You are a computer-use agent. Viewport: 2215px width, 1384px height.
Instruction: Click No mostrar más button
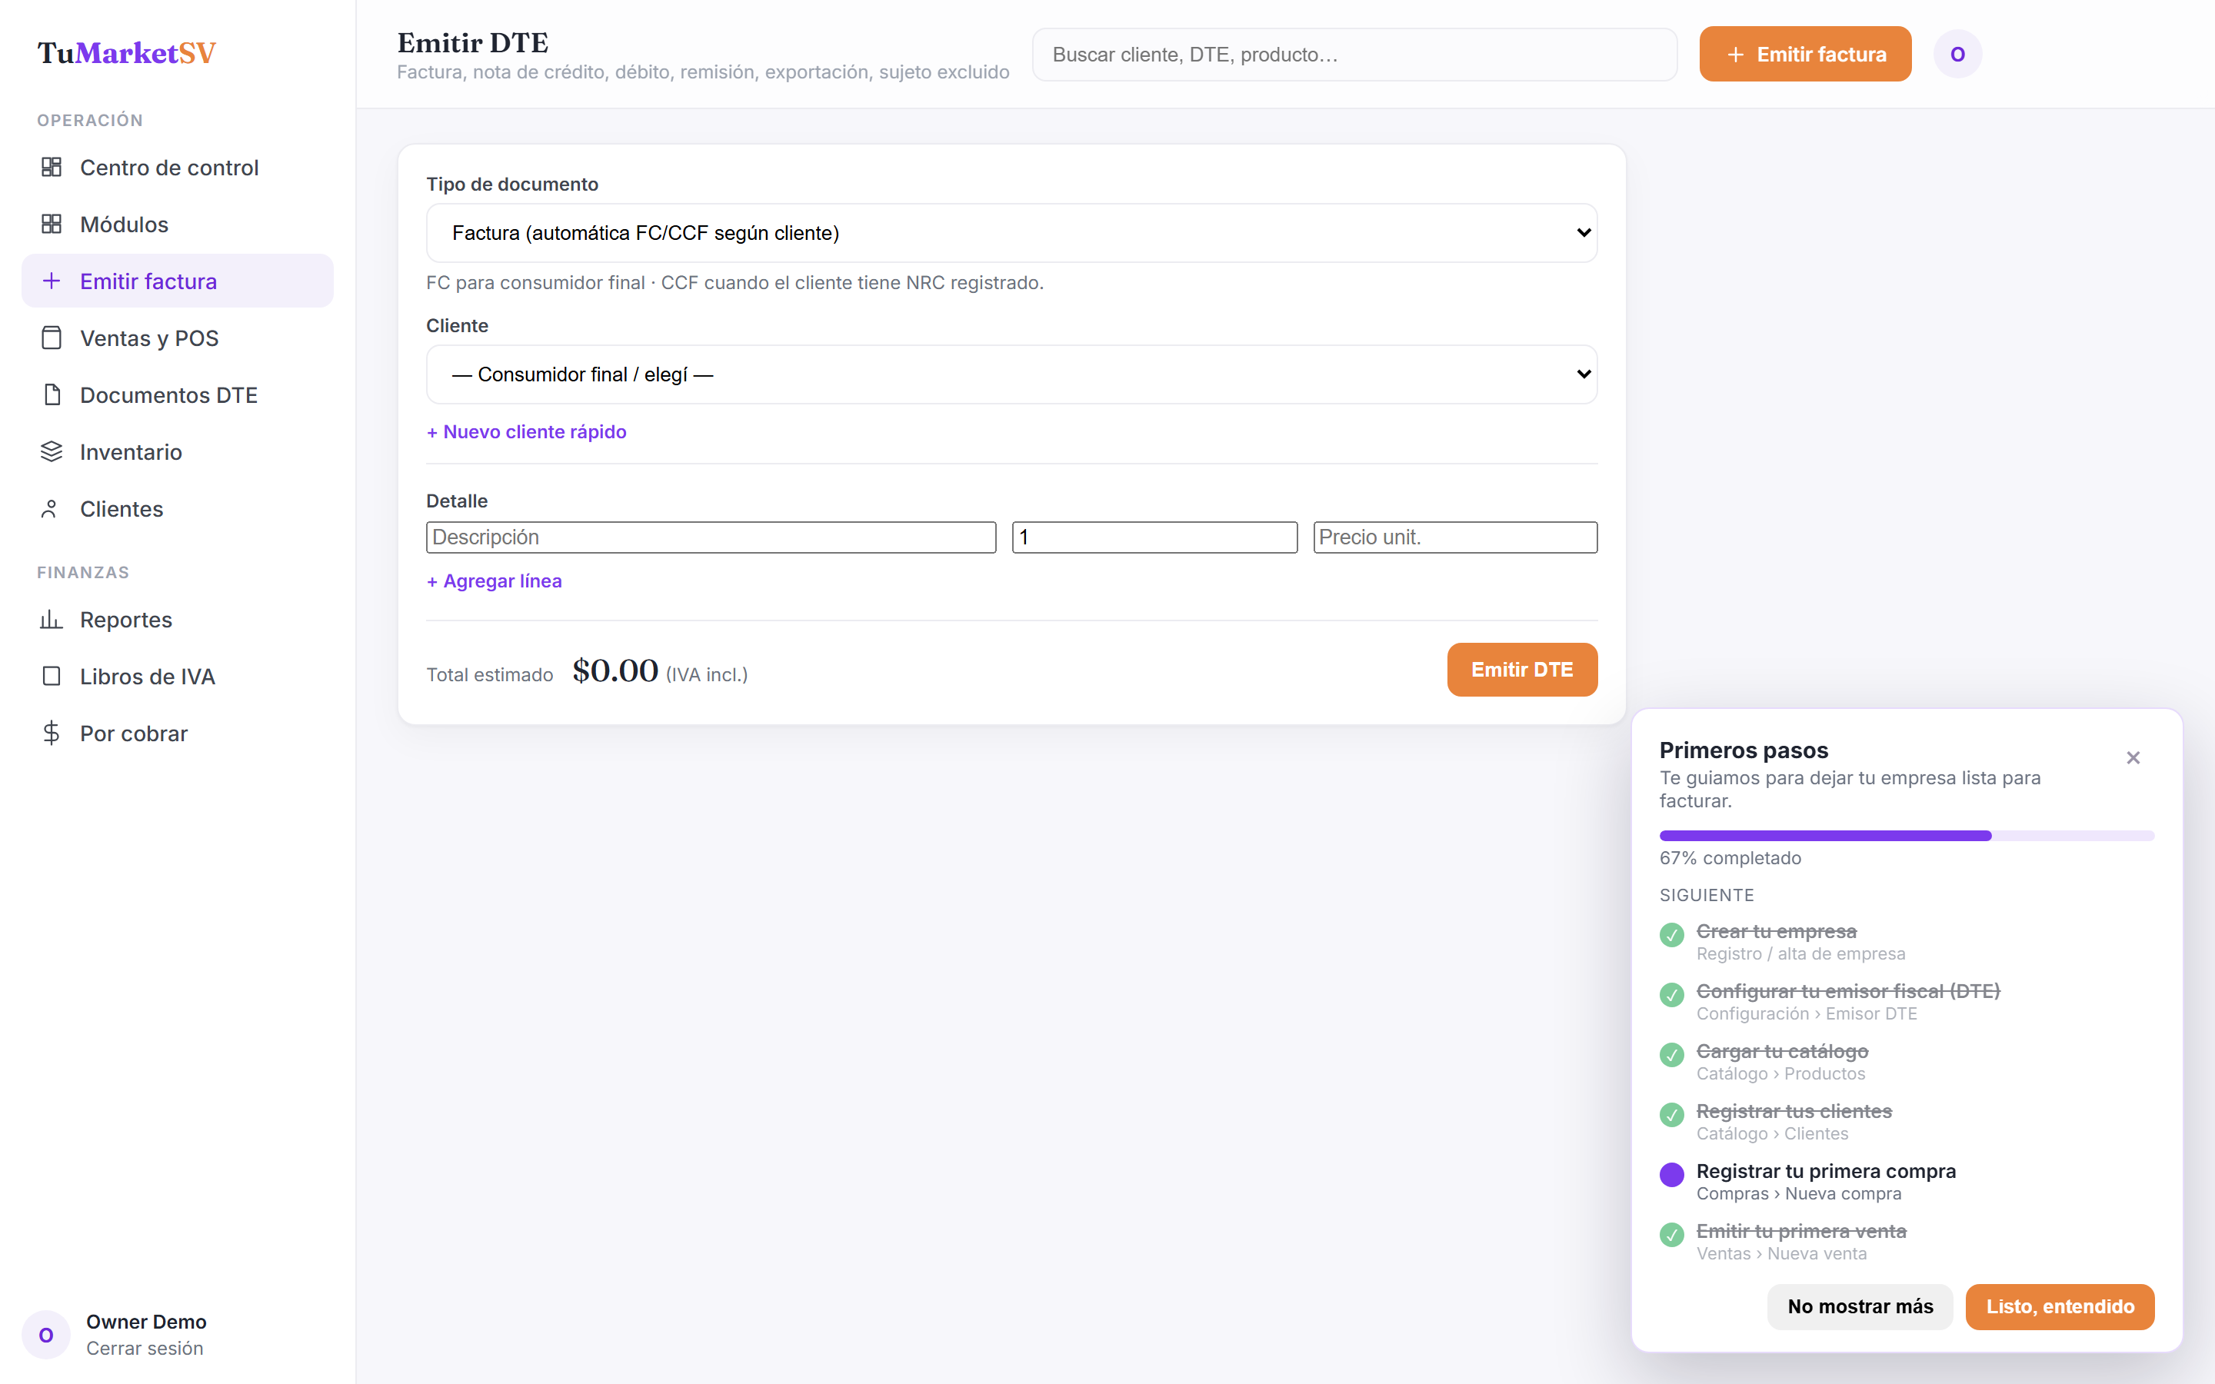(1860, 1306)
